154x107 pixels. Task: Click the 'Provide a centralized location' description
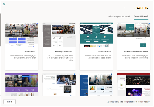(x=98, y=57)
